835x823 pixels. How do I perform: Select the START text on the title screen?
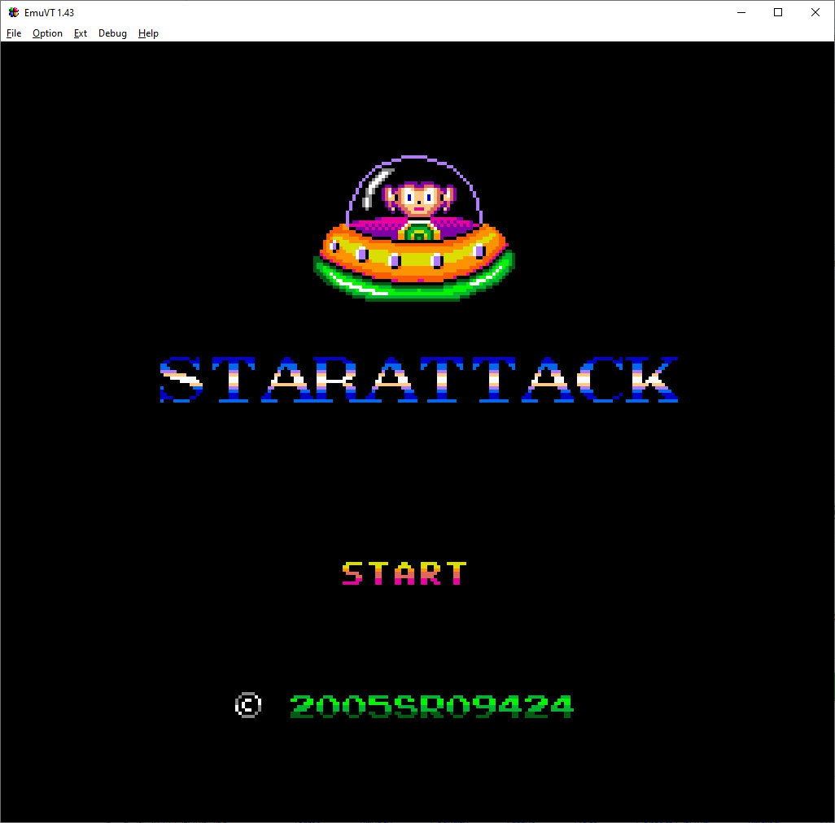(x=404, y=573)
